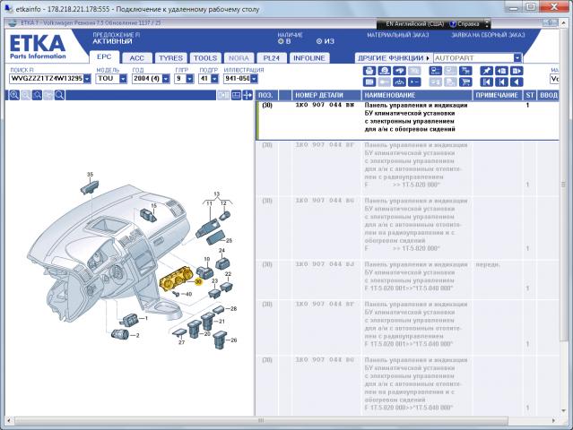Switch to the TOOLS tab
The image size is (573, 430).
pos(205,58)
